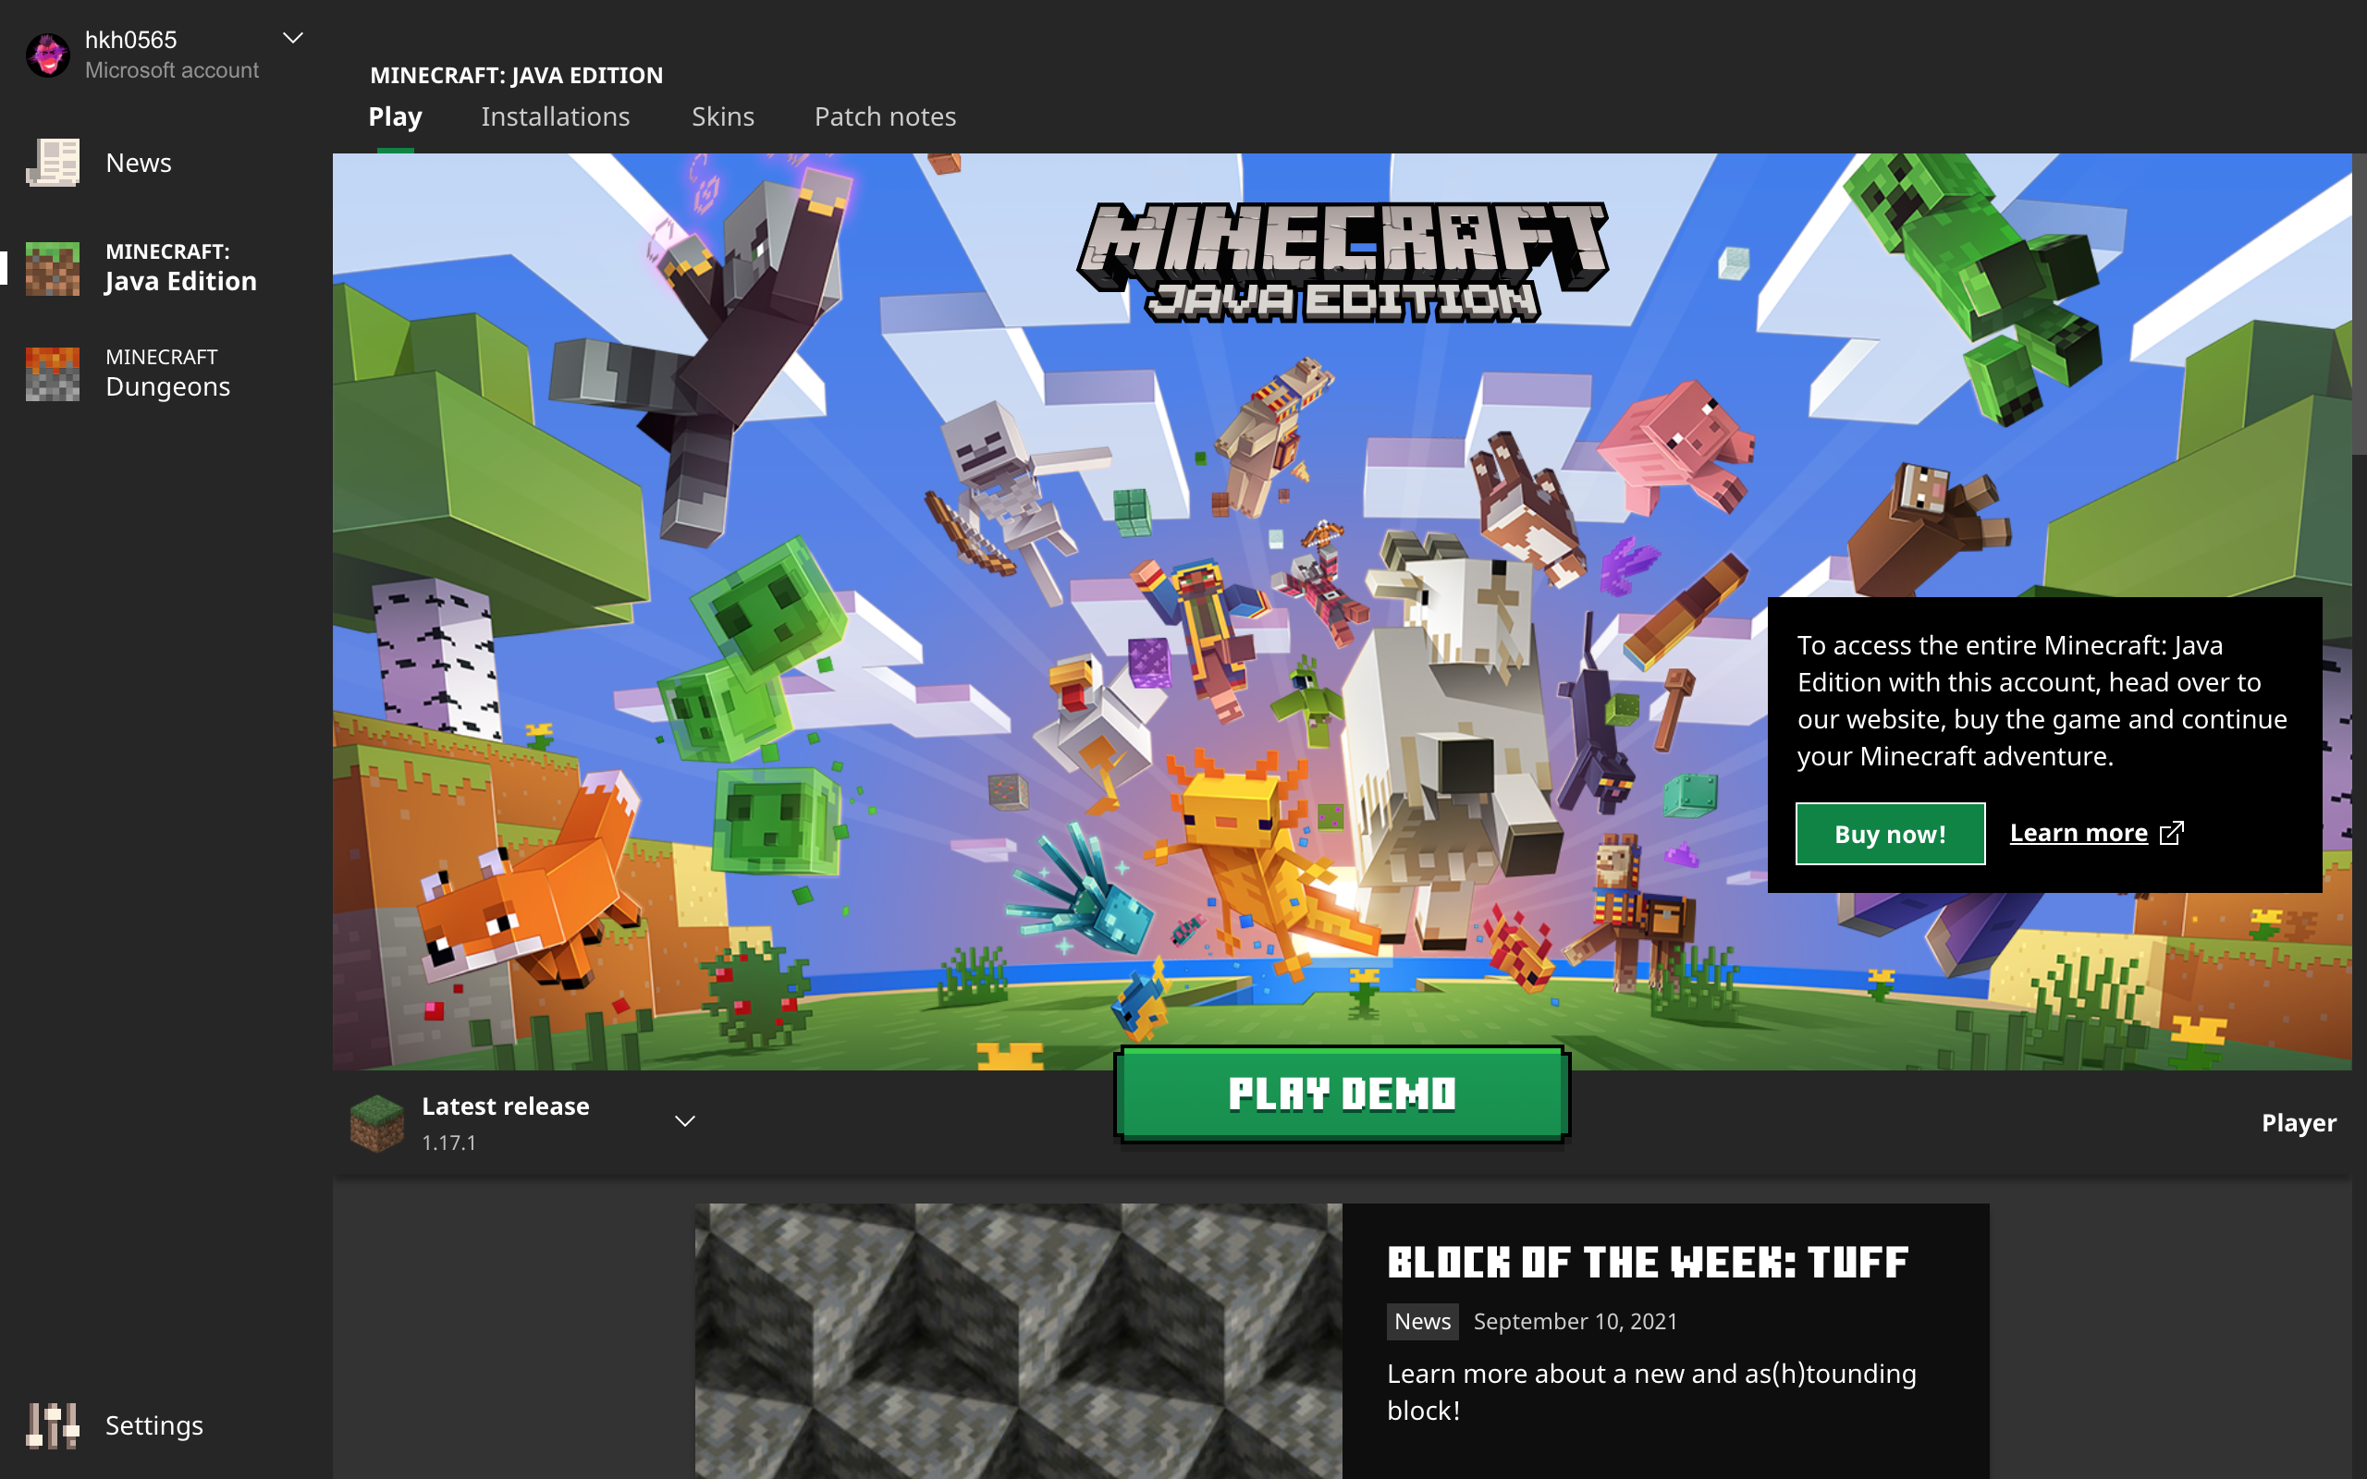Screen dimensions: 2367x1479
Task: Expand the Latest release version chevron
Action: pos(684,1121)
